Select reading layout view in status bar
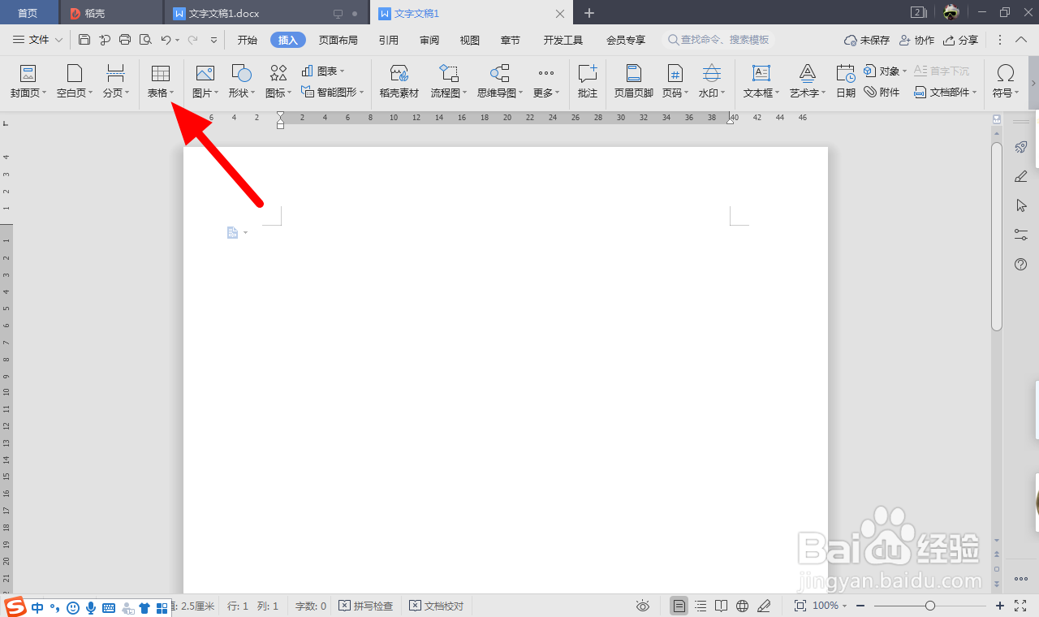The image size is (1039, 617). click(x=722, y=606)
